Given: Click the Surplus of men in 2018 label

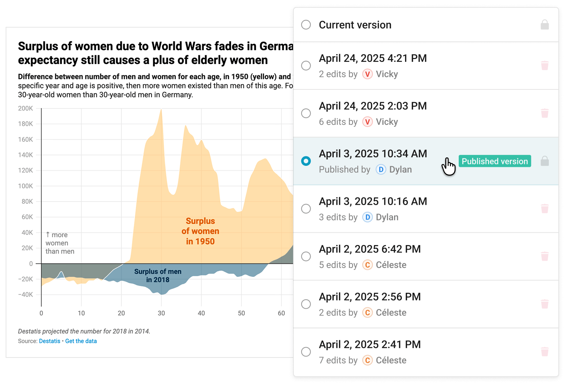Looking at the screenshot, I should tap(157, 276).
